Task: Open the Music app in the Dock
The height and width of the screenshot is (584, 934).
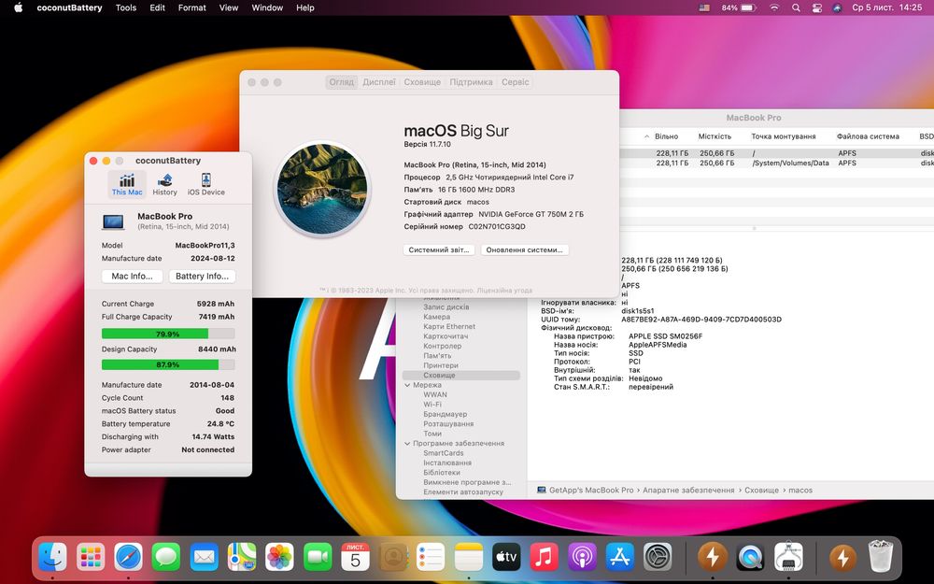Action: [545, 557]
